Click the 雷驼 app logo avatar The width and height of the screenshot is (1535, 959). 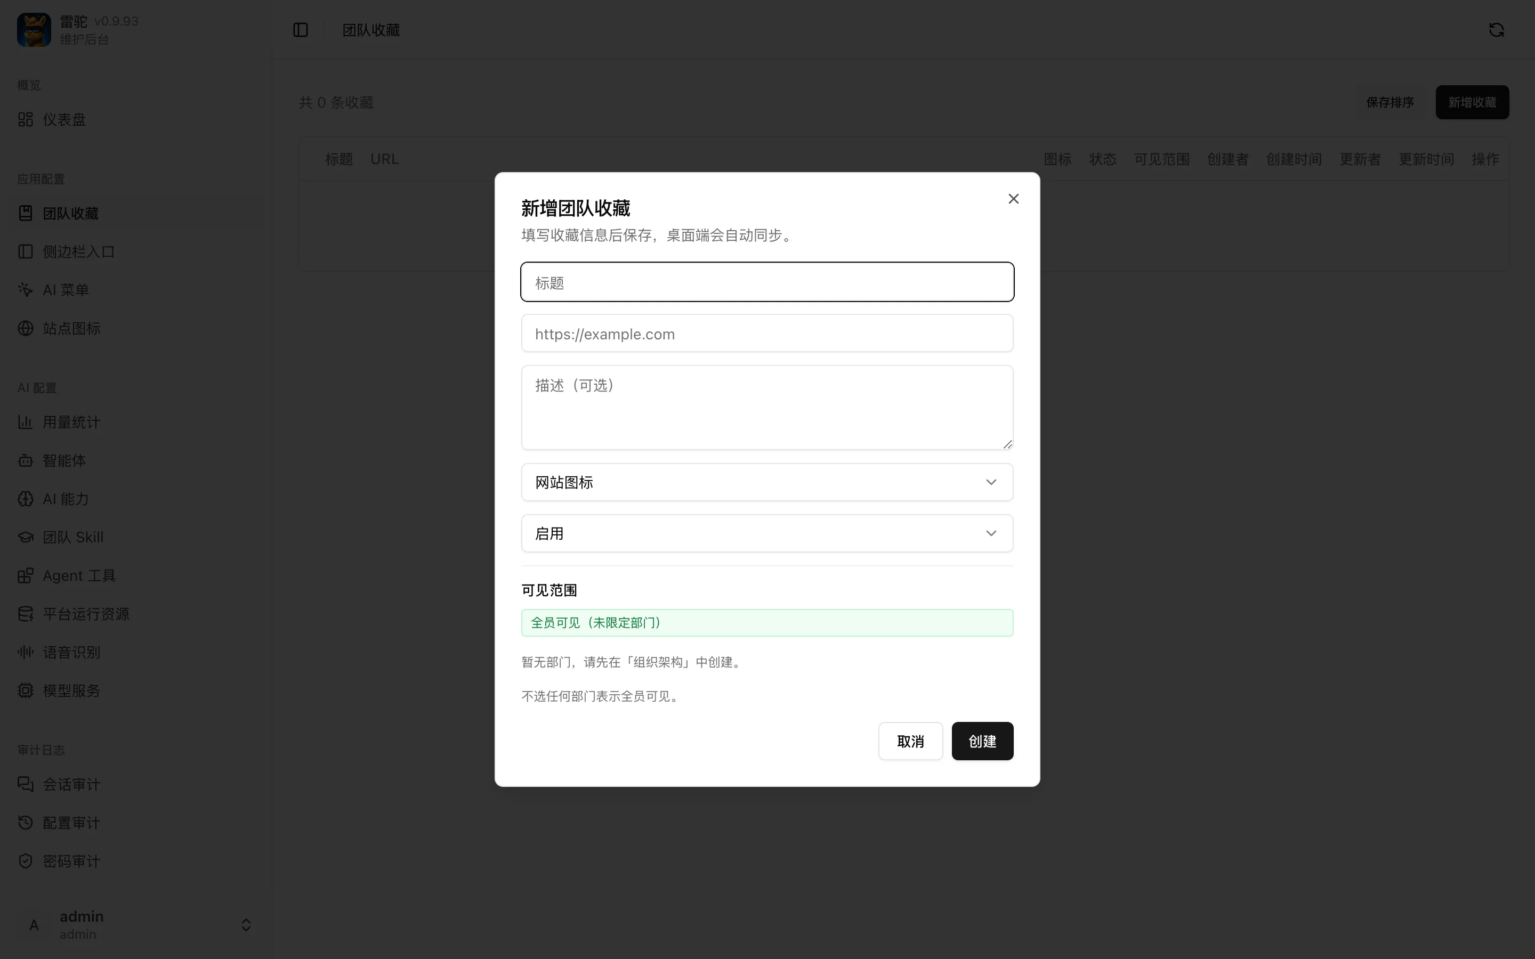point(34,30)
